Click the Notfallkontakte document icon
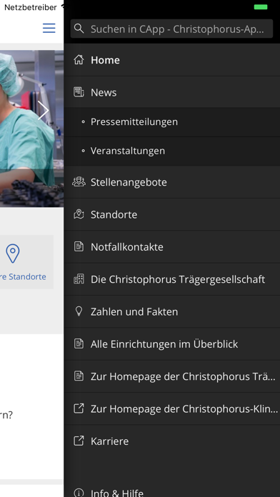Viewport: 280px width, 497px height. (79, 246)
